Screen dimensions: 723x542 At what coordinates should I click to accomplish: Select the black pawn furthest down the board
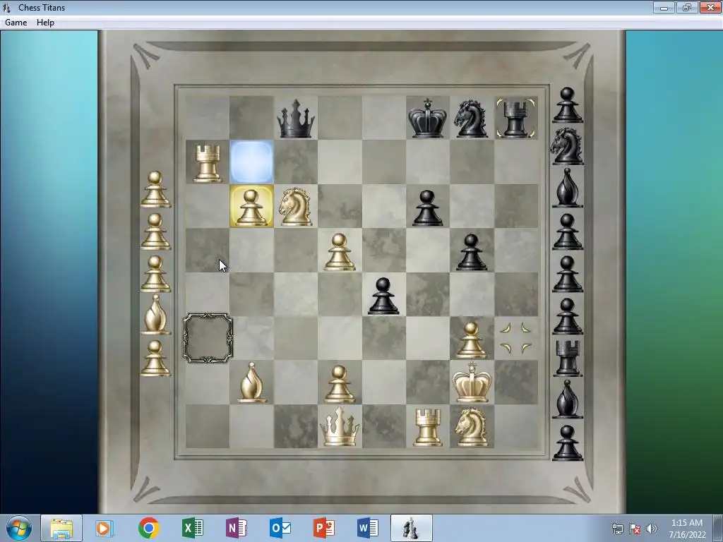(383, 296)
